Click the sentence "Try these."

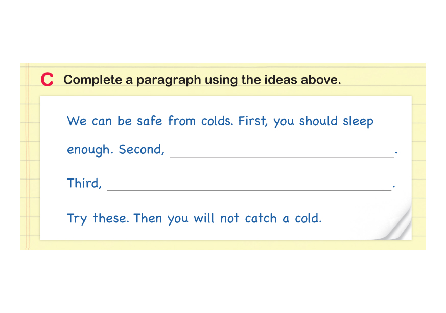click(x=98, y=219)
